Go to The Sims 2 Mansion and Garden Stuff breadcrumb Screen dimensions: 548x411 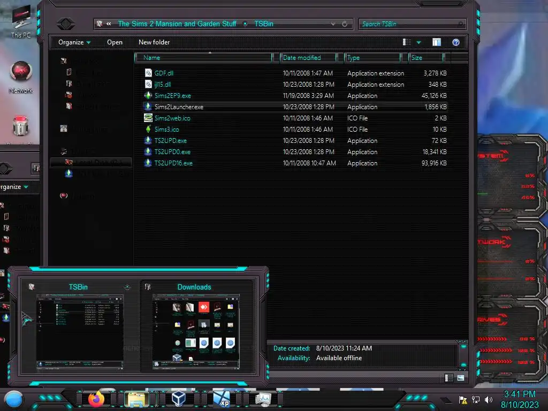[177, 24]
